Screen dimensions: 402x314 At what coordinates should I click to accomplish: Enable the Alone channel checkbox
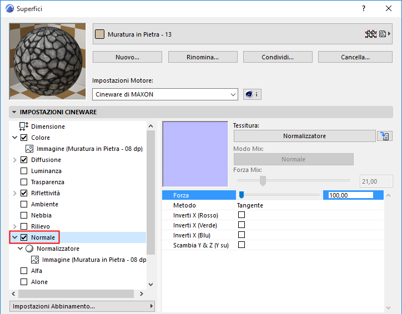[24, 282]
